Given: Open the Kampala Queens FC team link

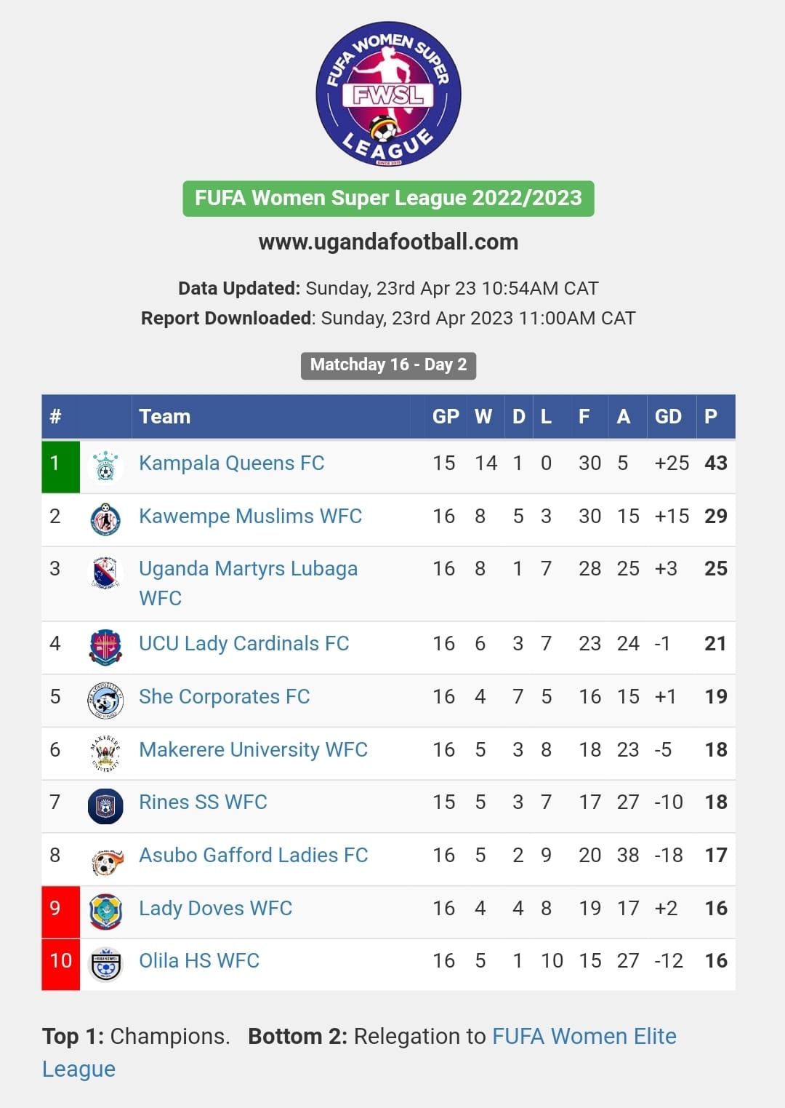Looking at the screenshot, I should pyautogui.click(x=231, y=463).
